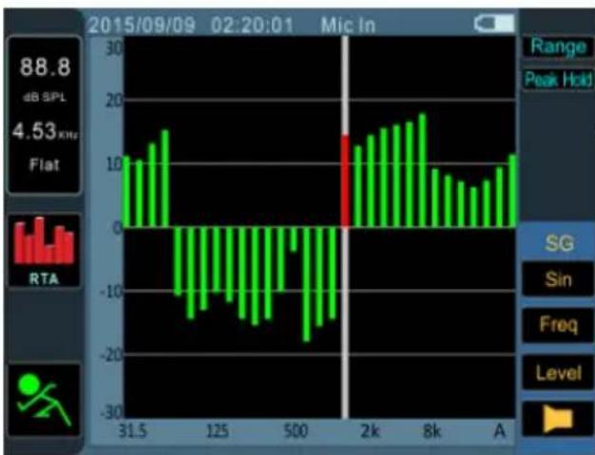Tap the 02:20:01 time display

[x=252, y=26]
